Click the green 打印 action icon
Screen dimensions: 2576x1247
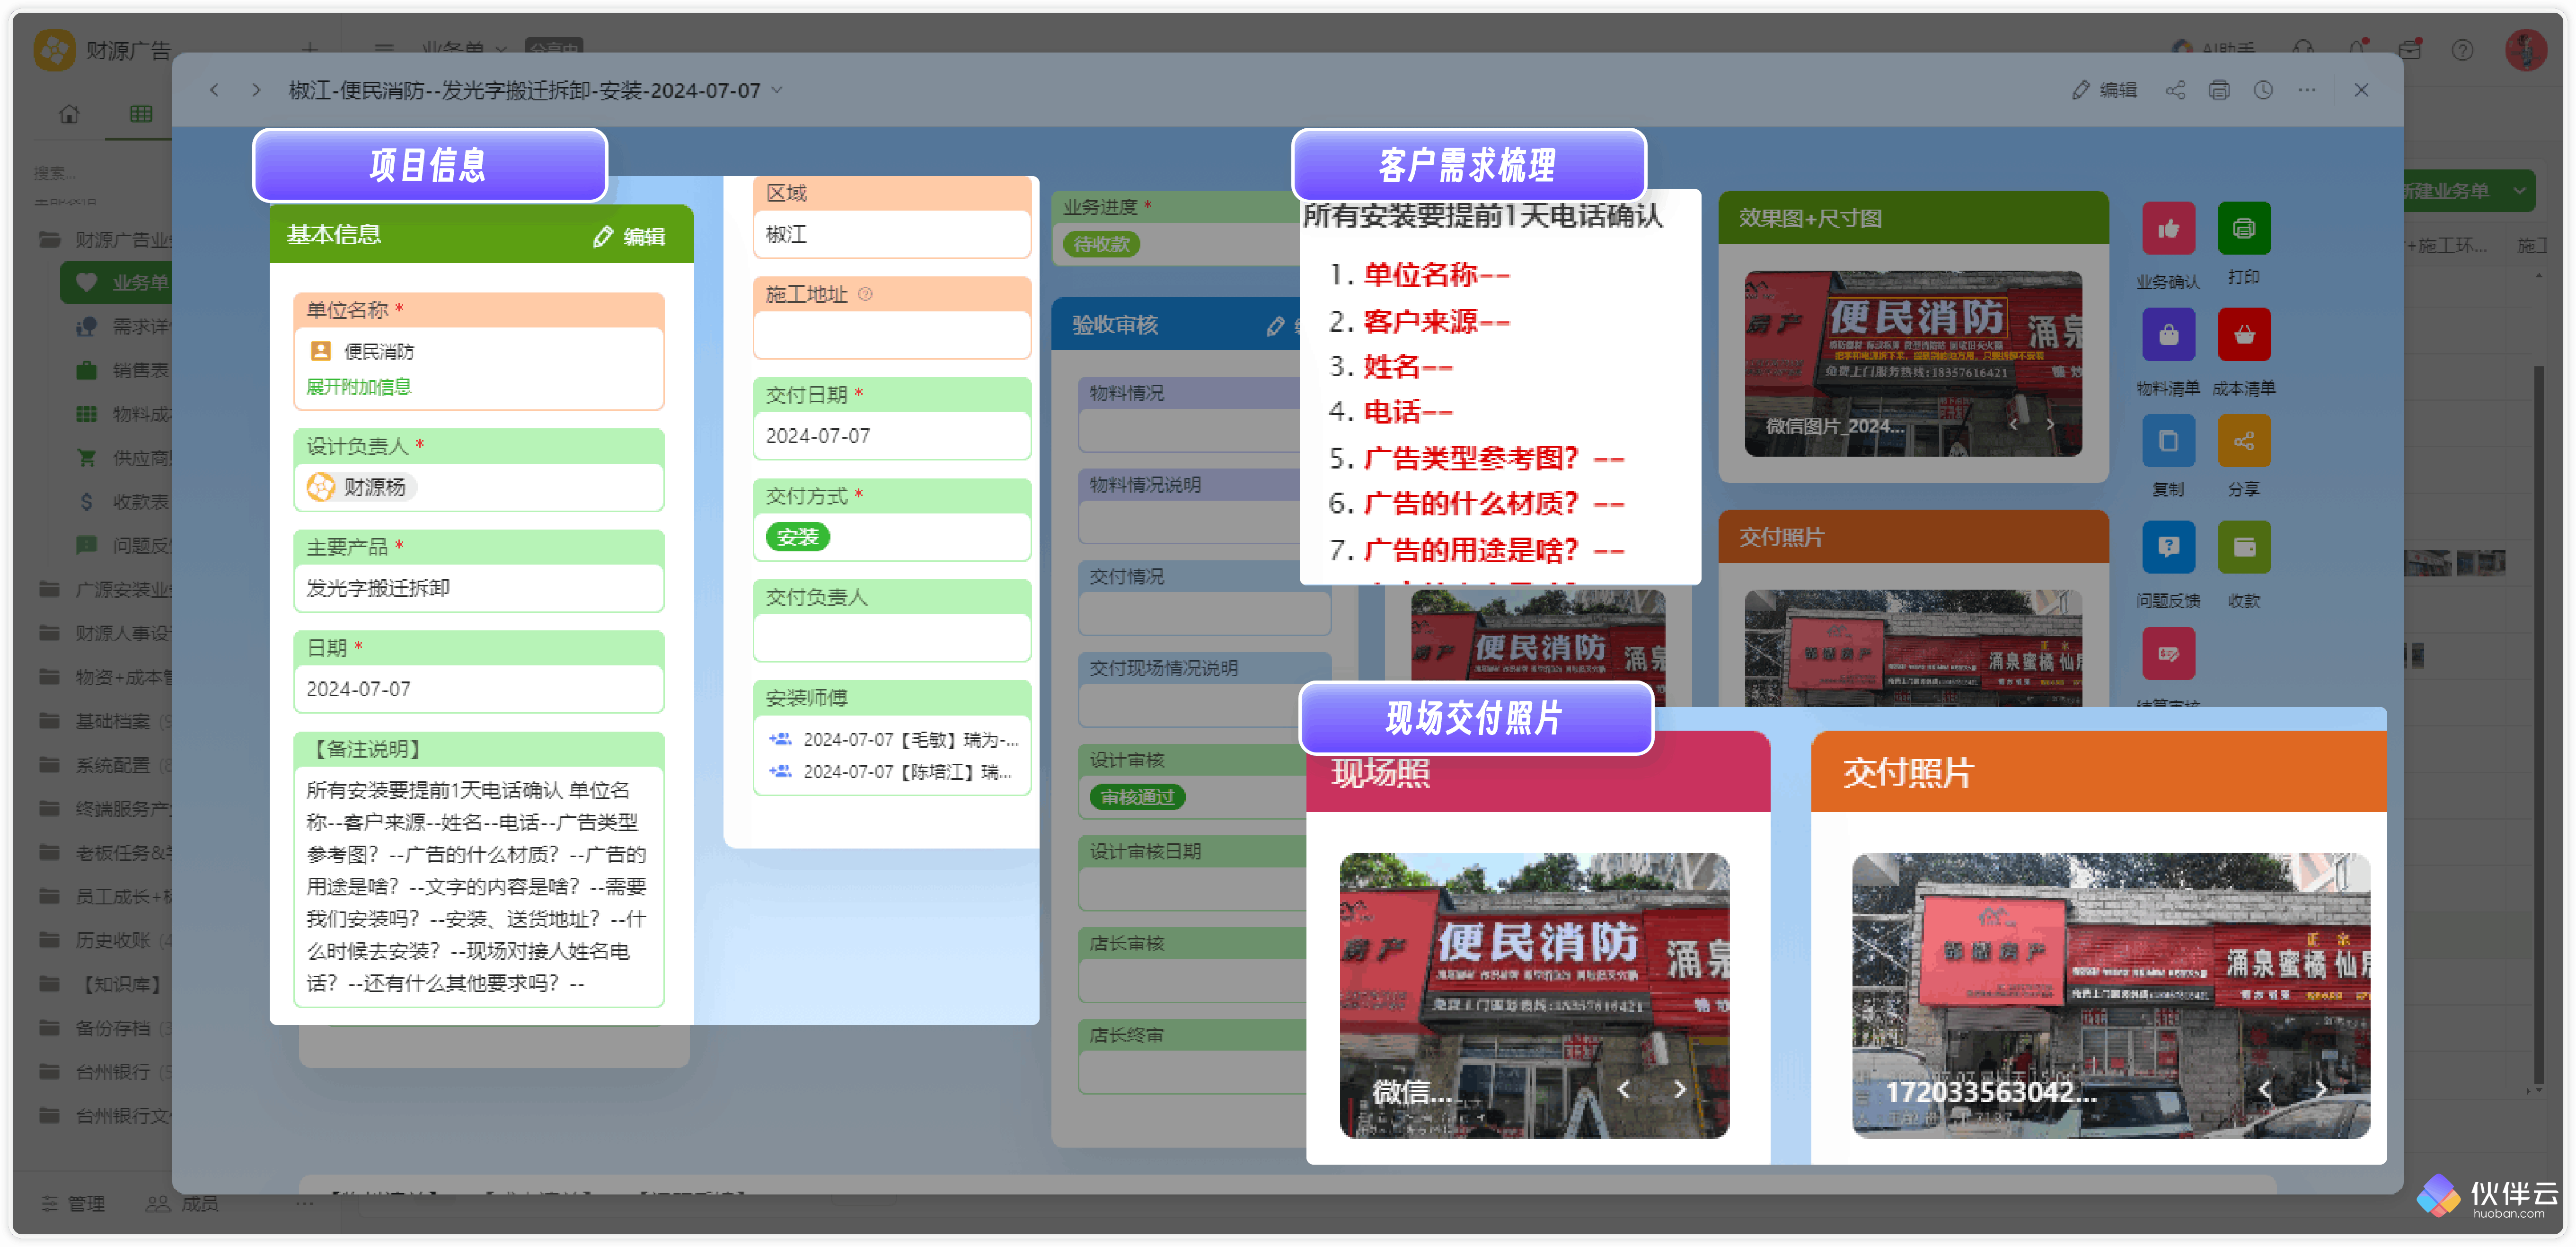(x=2244, y=229)
